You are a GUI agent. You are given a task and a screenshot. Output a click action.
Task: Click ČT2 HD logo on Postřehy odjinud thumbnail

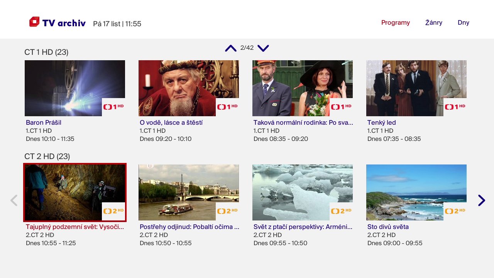[227, 211]
